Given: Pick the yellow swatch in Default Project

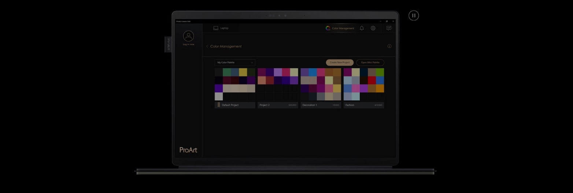Looking at the screenshot, I should pyautogui.click(x=243, y=72).
